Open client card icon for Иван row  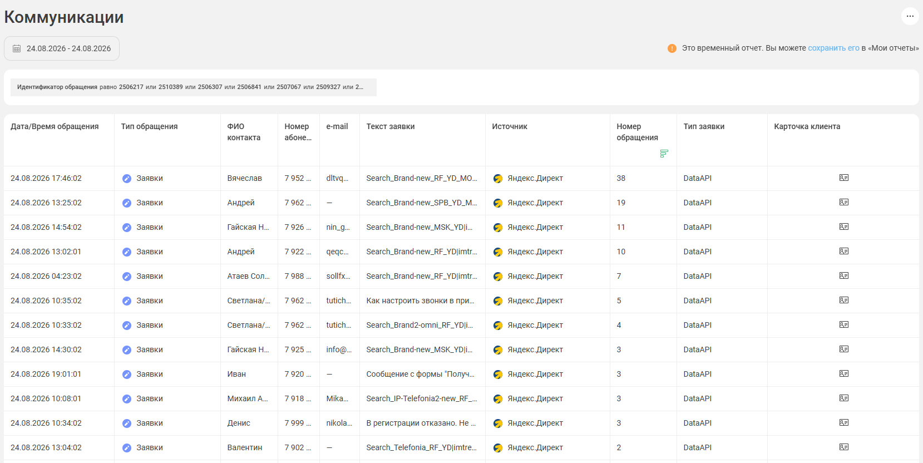(844, 374)
